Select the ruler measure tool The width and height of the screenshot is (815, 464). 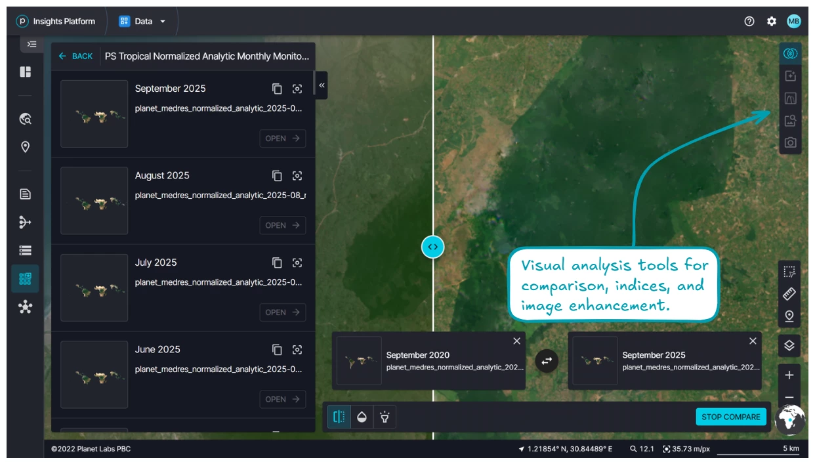[789, 294]
